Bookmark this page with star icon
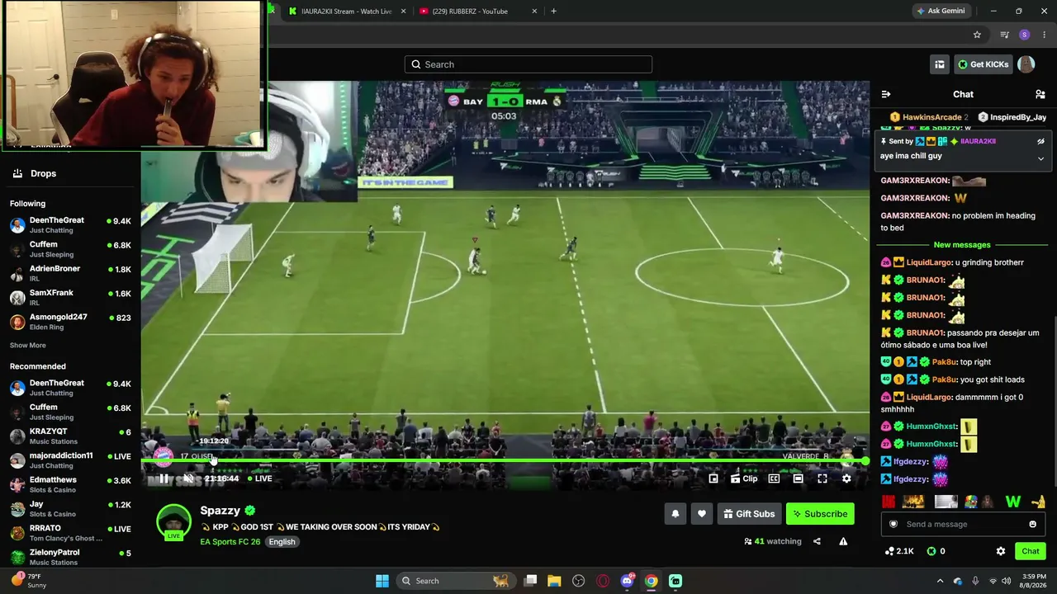 click(x=977, y=35)
